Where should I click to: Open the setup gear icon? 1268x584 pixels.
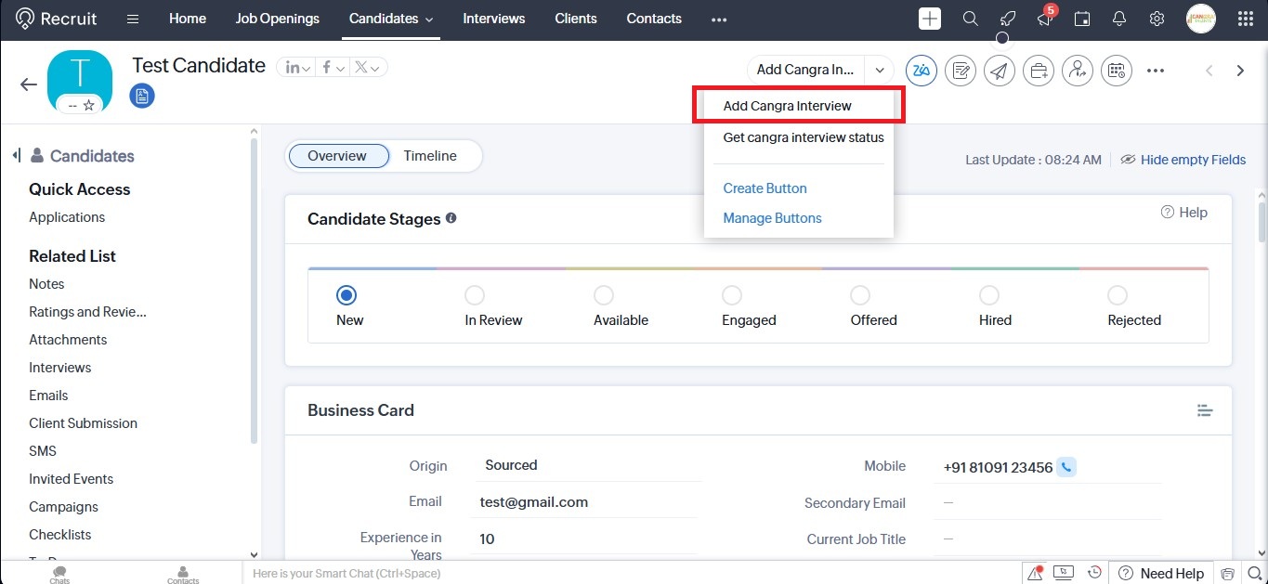1157,19
